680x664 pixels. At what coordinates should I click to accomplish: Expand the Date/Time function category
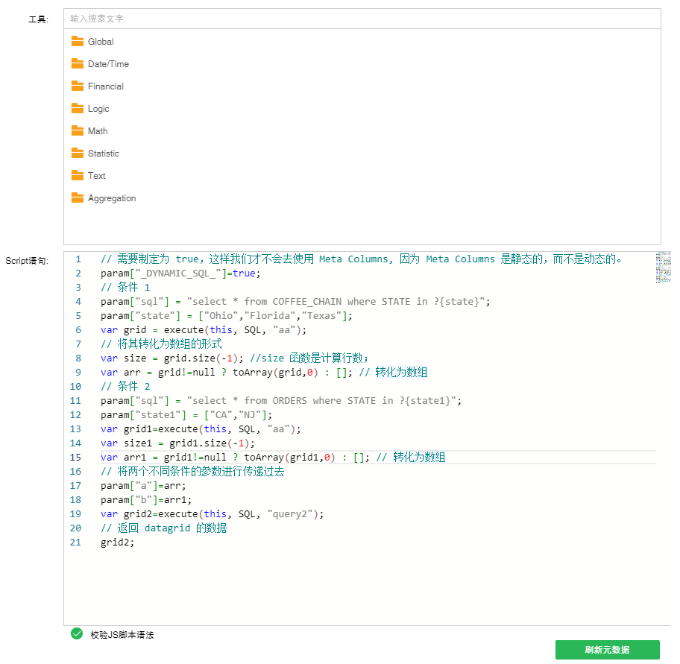(108, 64)
